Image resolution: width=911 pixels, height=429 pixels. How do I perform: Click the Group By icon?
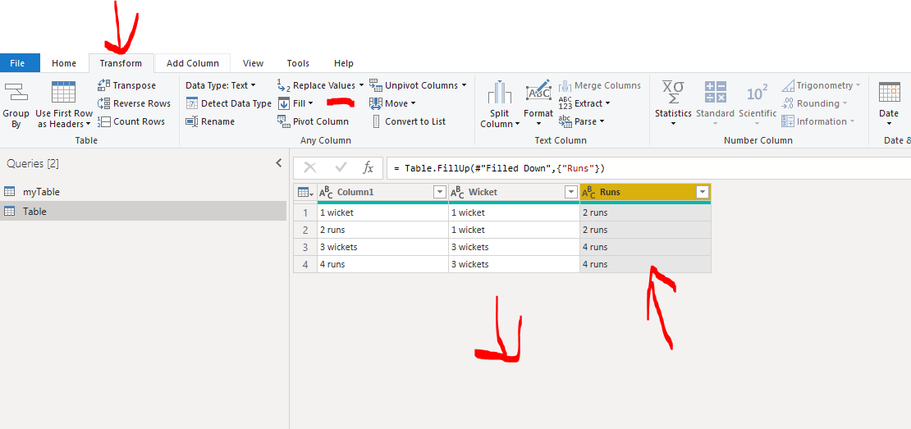(x=16, y=93)
